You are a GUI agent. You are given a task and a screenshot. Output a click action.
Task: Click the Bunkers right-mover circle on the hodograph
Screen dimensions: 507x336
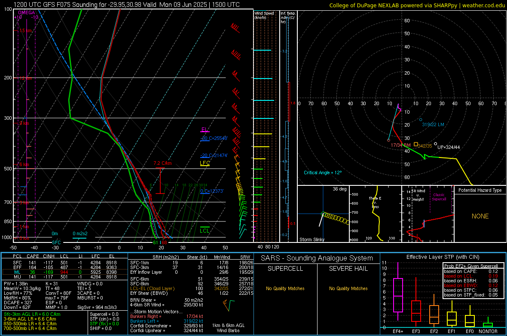[x=389, y=140]
